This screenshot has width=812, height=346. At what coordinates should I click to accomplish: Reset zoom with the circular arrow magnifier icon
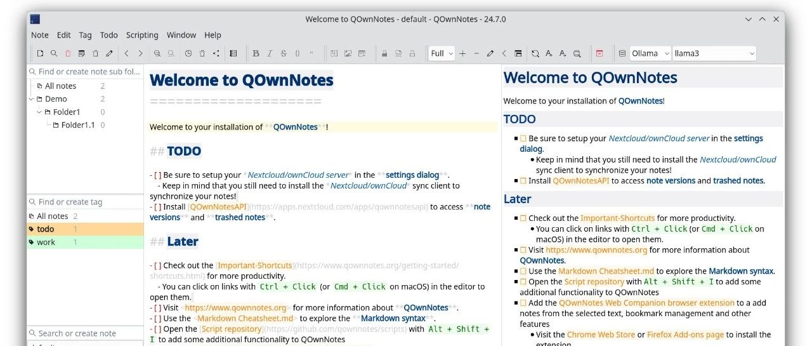click(x=535, y=53)
